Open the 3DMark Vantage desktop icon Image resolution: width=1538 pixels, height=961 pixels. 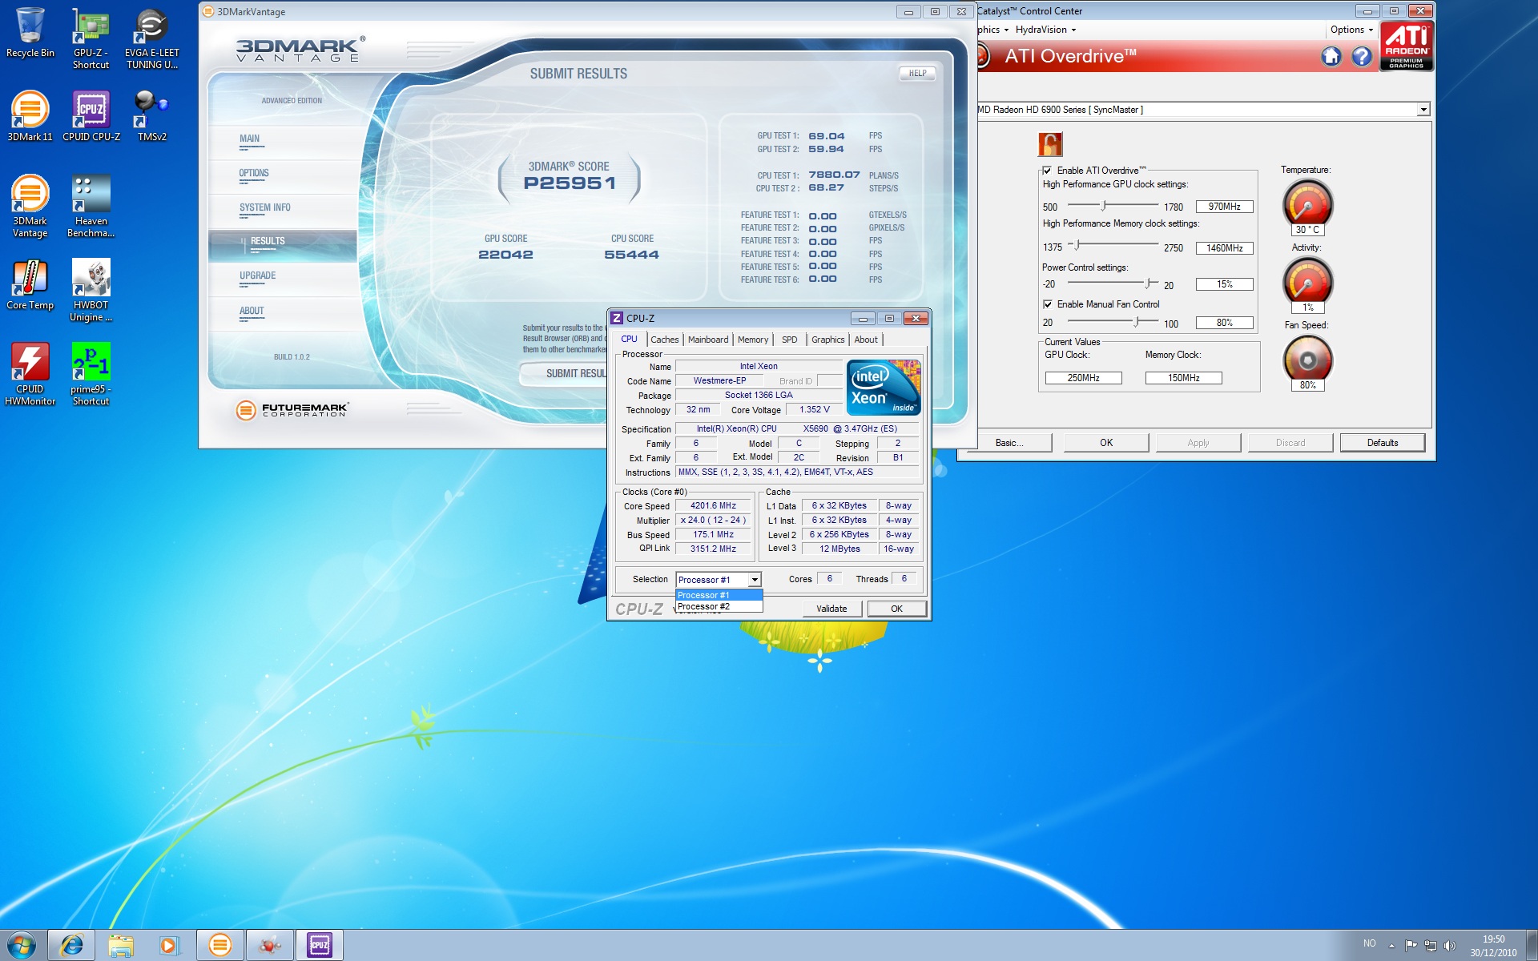click(x=30, y=206)
